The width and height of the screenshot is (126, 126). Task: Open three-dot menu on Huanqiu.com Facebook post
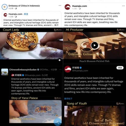click(x=123, y=6)
